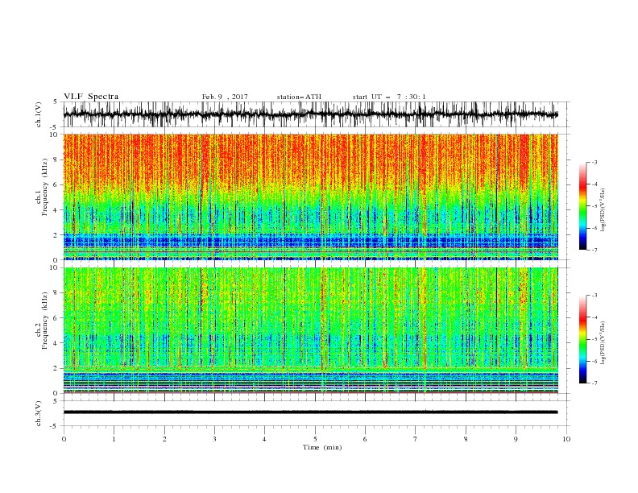Click time-axis tick label "5"

315,439
